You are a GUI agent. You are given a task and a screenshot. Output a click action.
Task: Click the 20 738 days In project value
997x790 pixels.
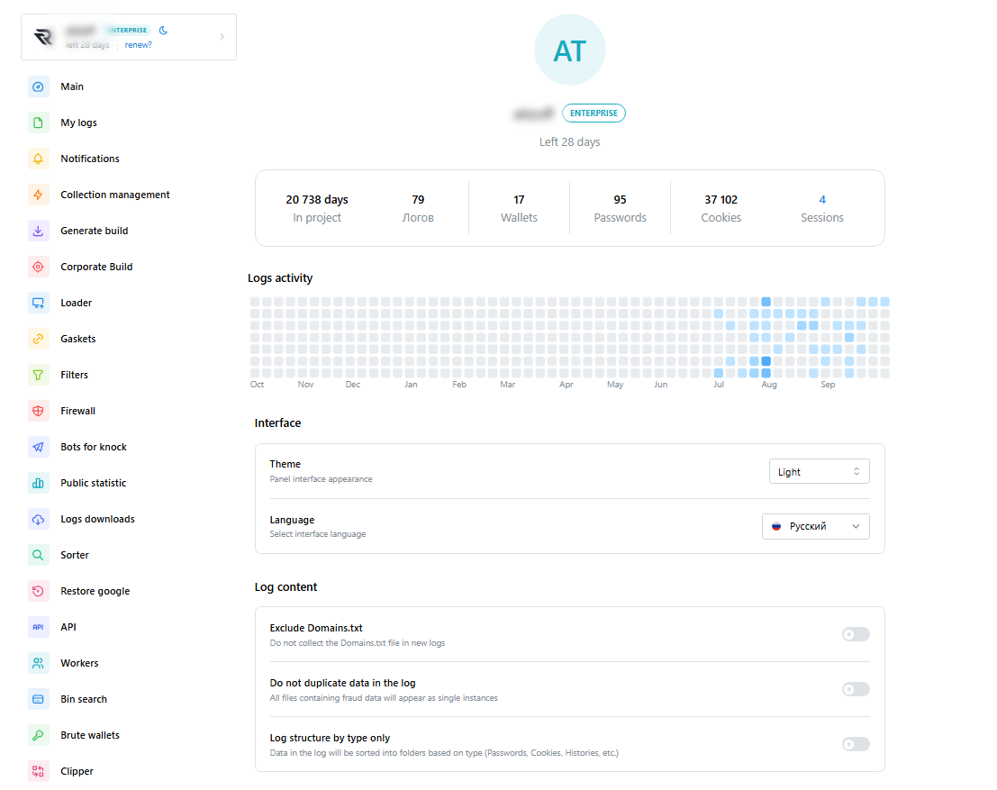(317, 200)
